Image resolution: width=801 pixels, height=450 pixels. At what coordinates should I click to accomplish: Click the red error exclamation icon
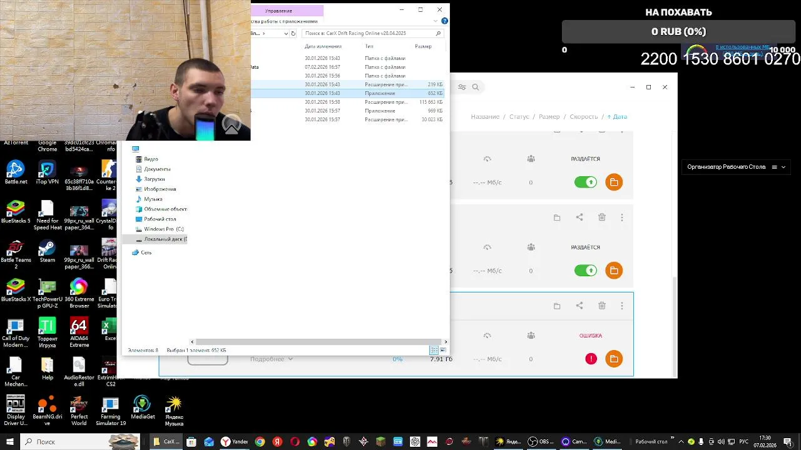point(591,359)
